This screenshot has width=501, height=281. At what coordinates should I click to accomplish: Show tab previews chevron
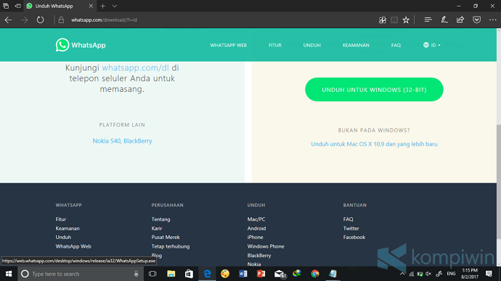point(115,6)
